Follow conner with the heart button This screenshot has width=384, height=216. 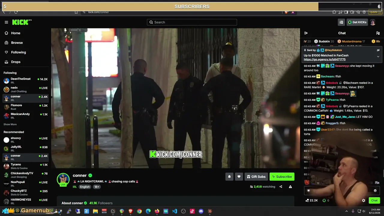[239, 177]
